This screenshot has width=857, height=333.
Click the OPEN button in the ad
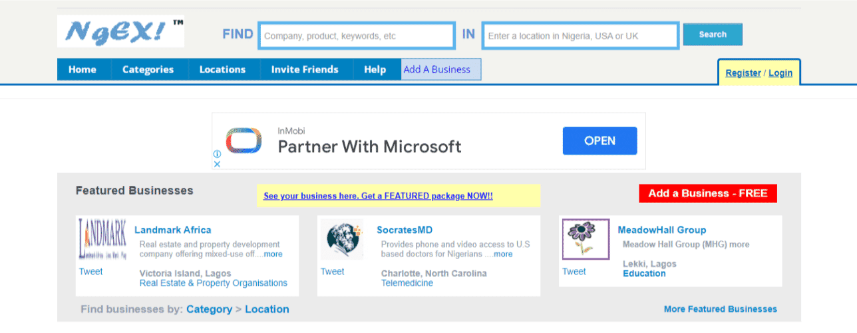click(x=600, y=141)
